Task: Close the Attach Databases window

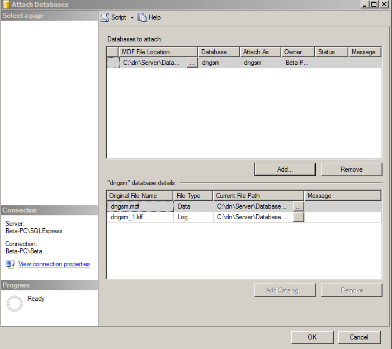Action: [384, 4]
